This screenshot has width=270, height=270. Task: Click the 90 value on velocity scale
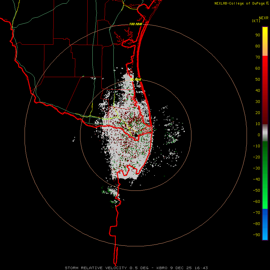coord(258,35)
